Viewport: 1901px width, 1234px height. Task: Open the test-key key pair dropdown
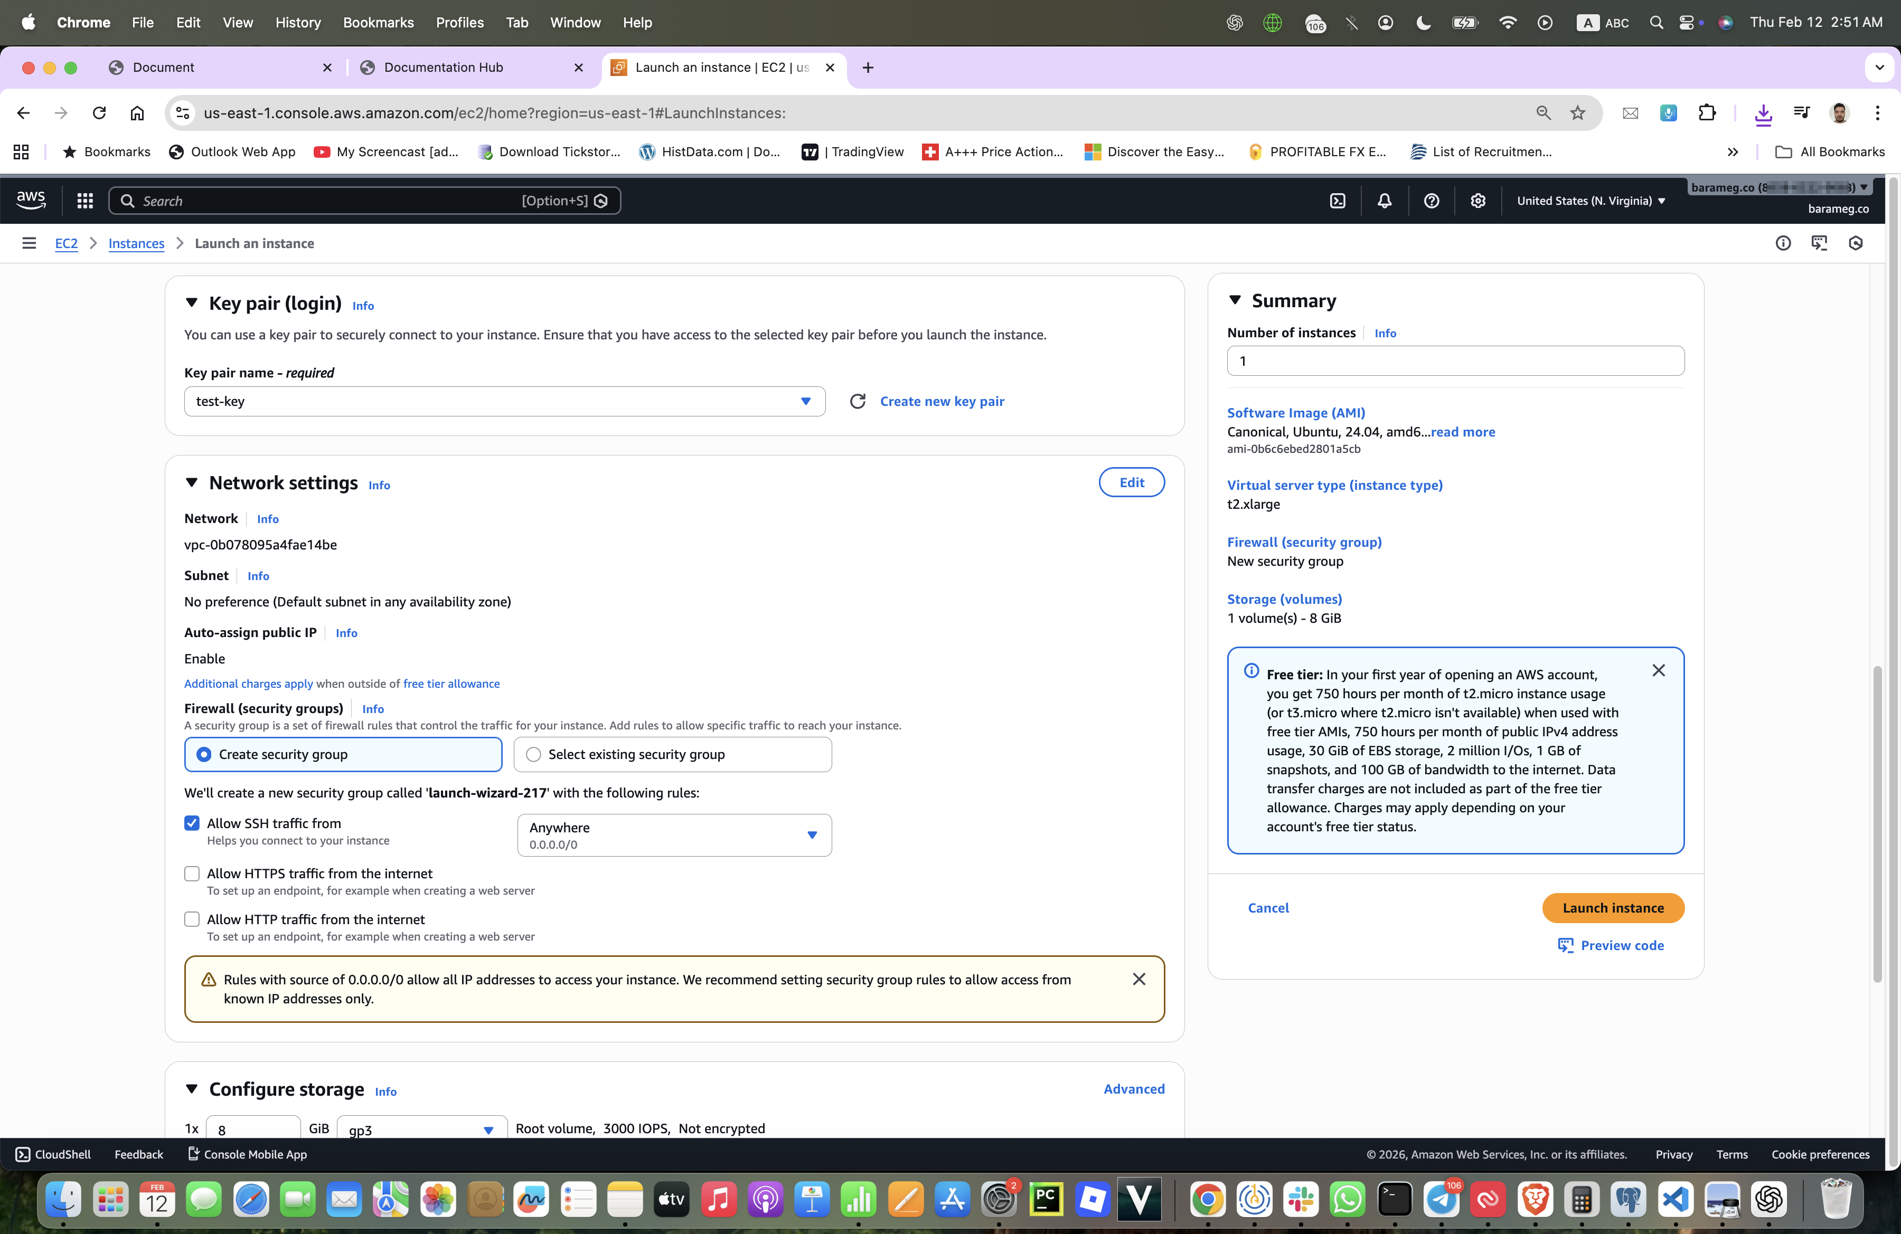tap(504, 402)
